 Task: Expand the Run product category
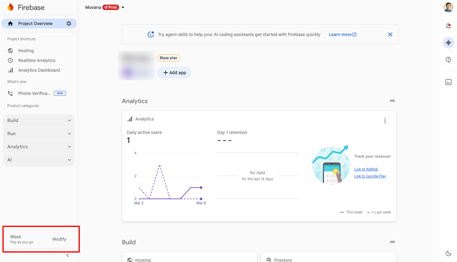pos(39,134)
